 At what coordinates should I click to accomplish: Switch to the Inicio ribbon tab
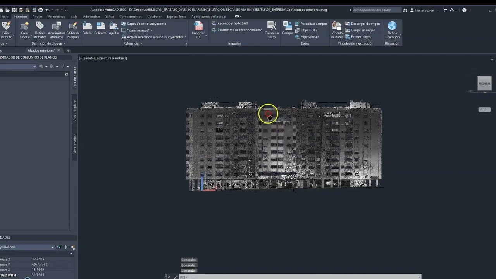coord(4,17)
